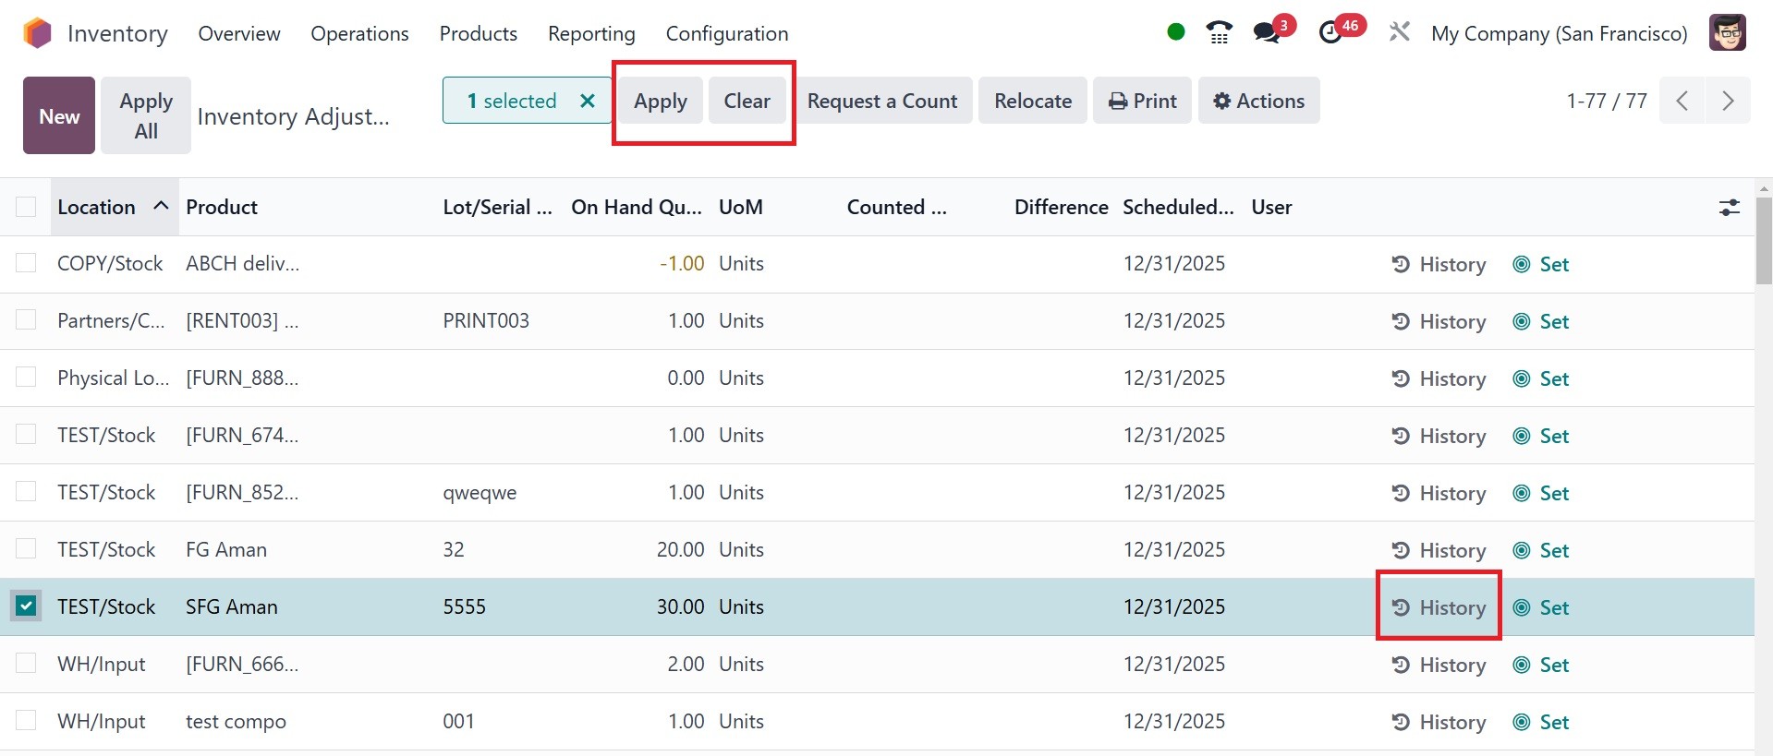This screenshot has width=1773, height=756.
Task: Check the select-all header checkbox
Action: pyautogui.click(x=26, y=207)
